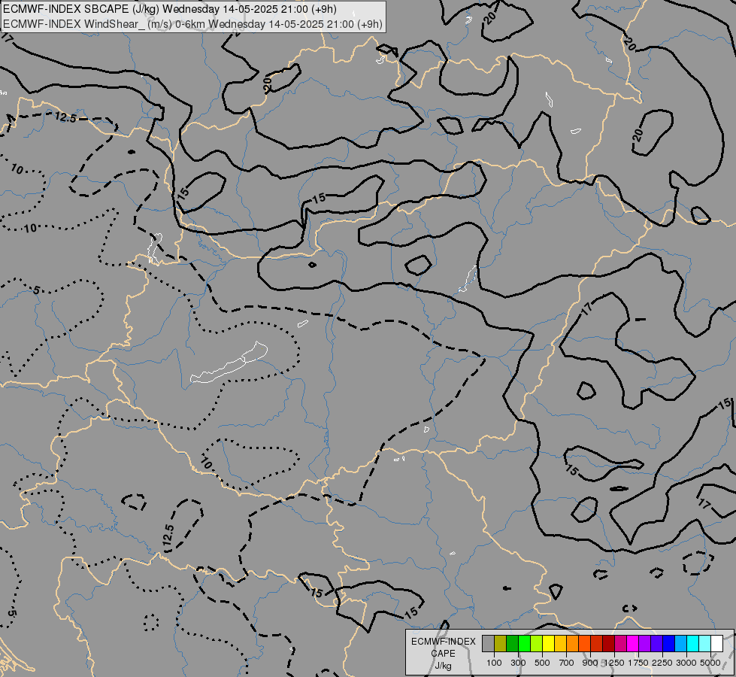736x677 pixels.
Task: Choose the amber gold legend swatch
Action: coord(560,643)
